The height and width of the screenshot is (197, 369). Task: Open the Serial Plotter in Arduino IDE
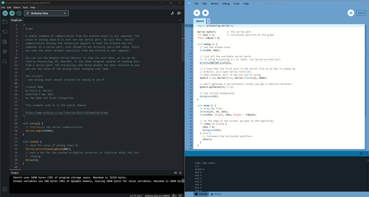(x=172, y=13)
